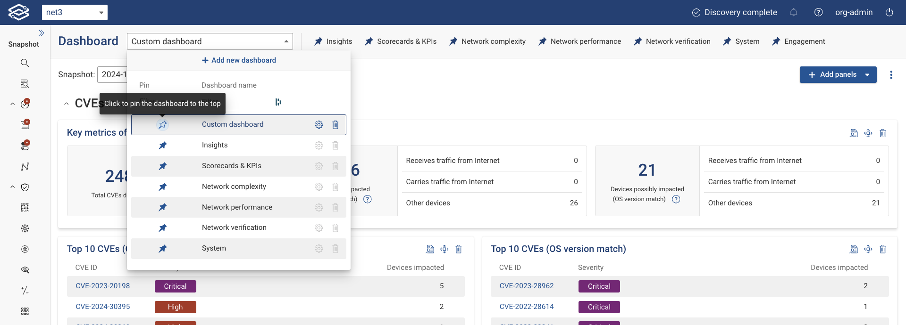
Task: Delete the Key metrics panel
Action: pyautogui.click(x=883, y=133)
